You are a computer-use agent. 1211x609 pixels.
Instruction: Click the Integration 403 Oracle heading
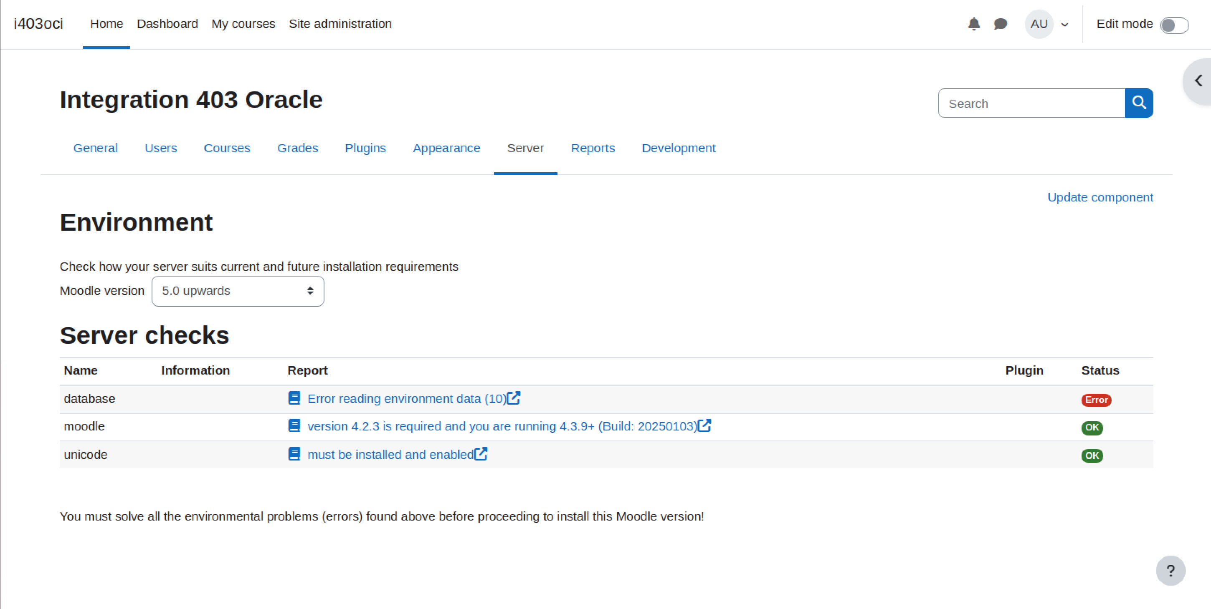click(191, 100)
